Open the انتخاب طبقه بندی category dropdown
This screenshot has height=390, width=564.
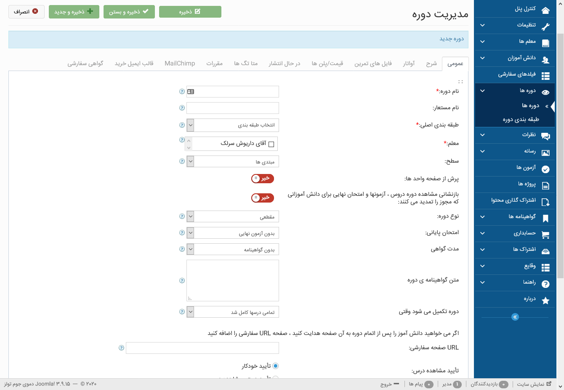(232, 125)
